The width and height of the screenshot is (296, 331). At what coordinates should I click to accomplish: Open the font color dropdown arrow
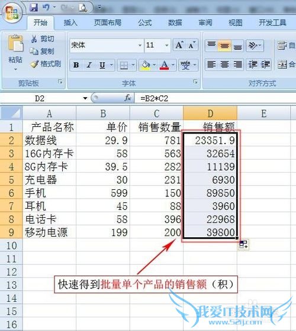tap(173, 65)
